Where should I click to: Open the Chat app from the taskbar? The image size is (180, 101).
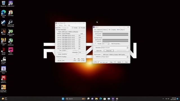tap(92, 99)
